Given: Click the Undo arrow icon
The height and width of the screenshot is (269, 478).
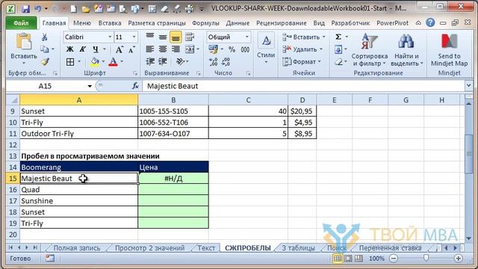Looking at the screenshot, I should pos(38,8).
